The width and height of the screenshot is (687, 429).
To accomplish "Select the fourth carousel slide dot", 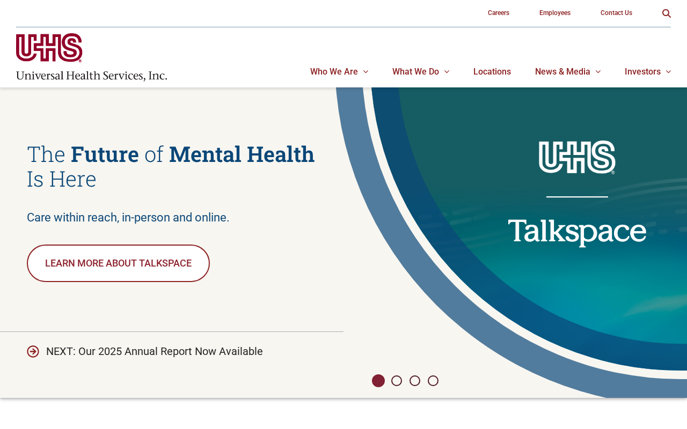I will (x=433, y=381).
